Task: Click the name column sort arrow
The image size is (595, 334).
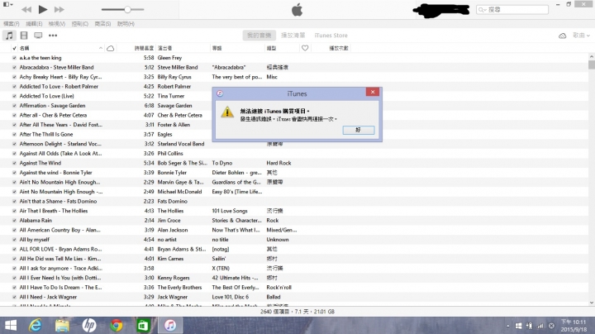Action: (x=101, y=48)
